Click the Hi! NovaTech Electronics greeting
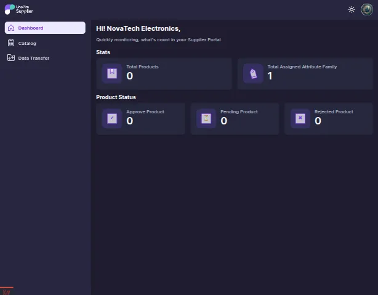This screenshot has height=295, width=378. pyautogui.click(x=138, y=28)
